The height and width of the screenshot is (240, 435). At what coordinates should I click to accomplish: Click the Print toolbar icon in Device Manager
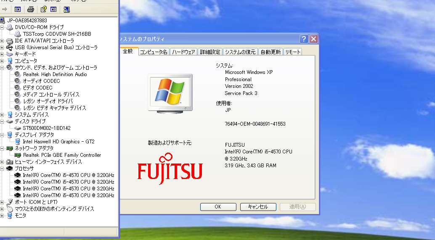(x=31, y=9)
